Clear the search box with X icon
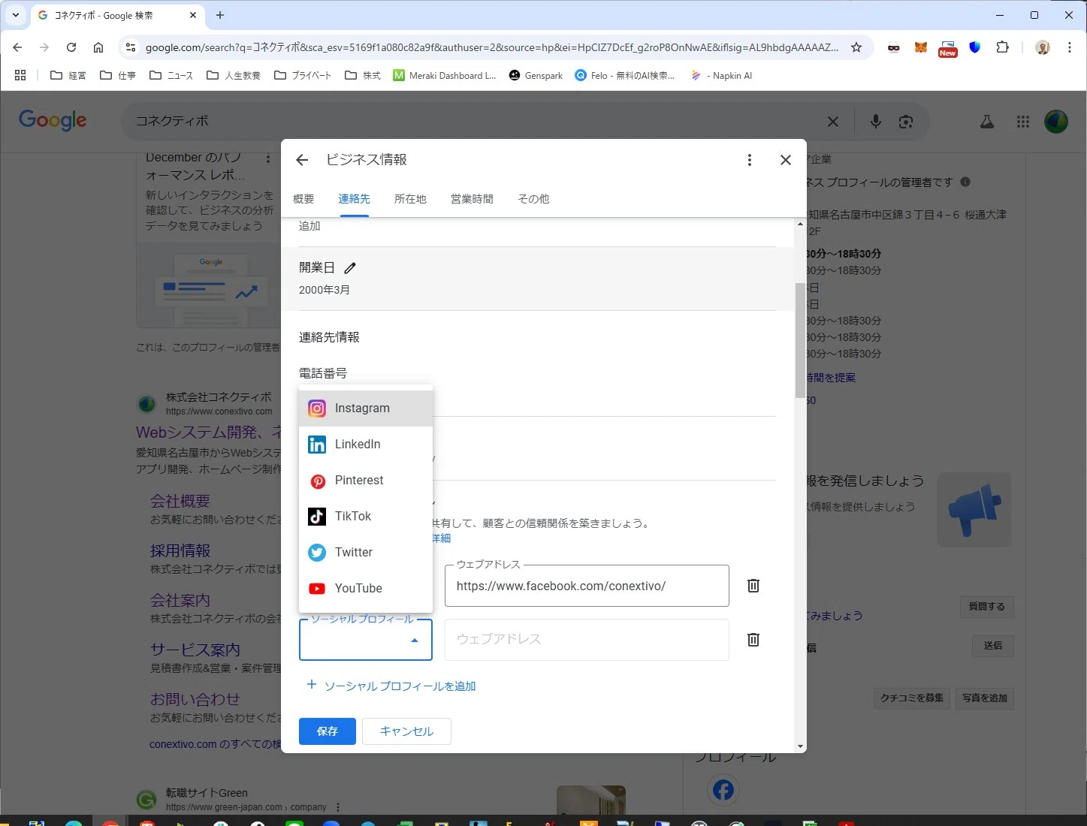The width and height of the screenshot is (1087, 826). tap(833, 122)
